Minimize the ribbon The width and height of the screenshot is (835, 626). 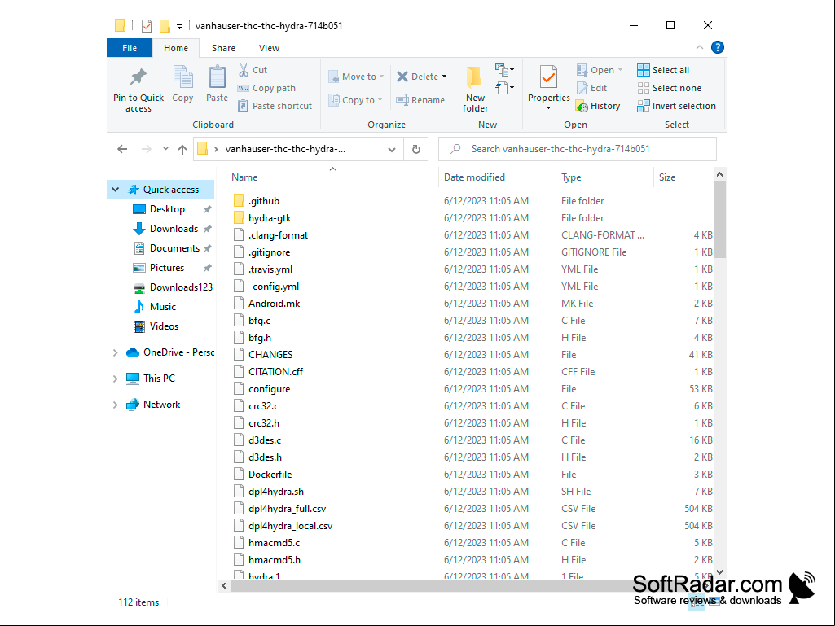click(699, 47)
